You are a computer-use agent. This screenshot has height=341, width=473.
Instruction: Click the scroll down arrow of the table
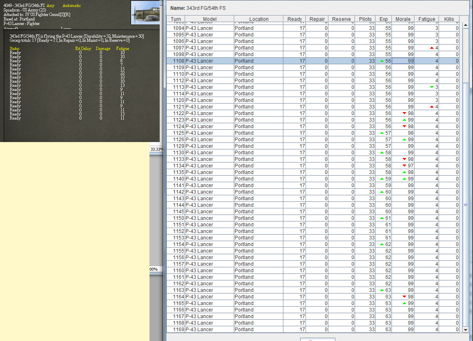[466, 330]
